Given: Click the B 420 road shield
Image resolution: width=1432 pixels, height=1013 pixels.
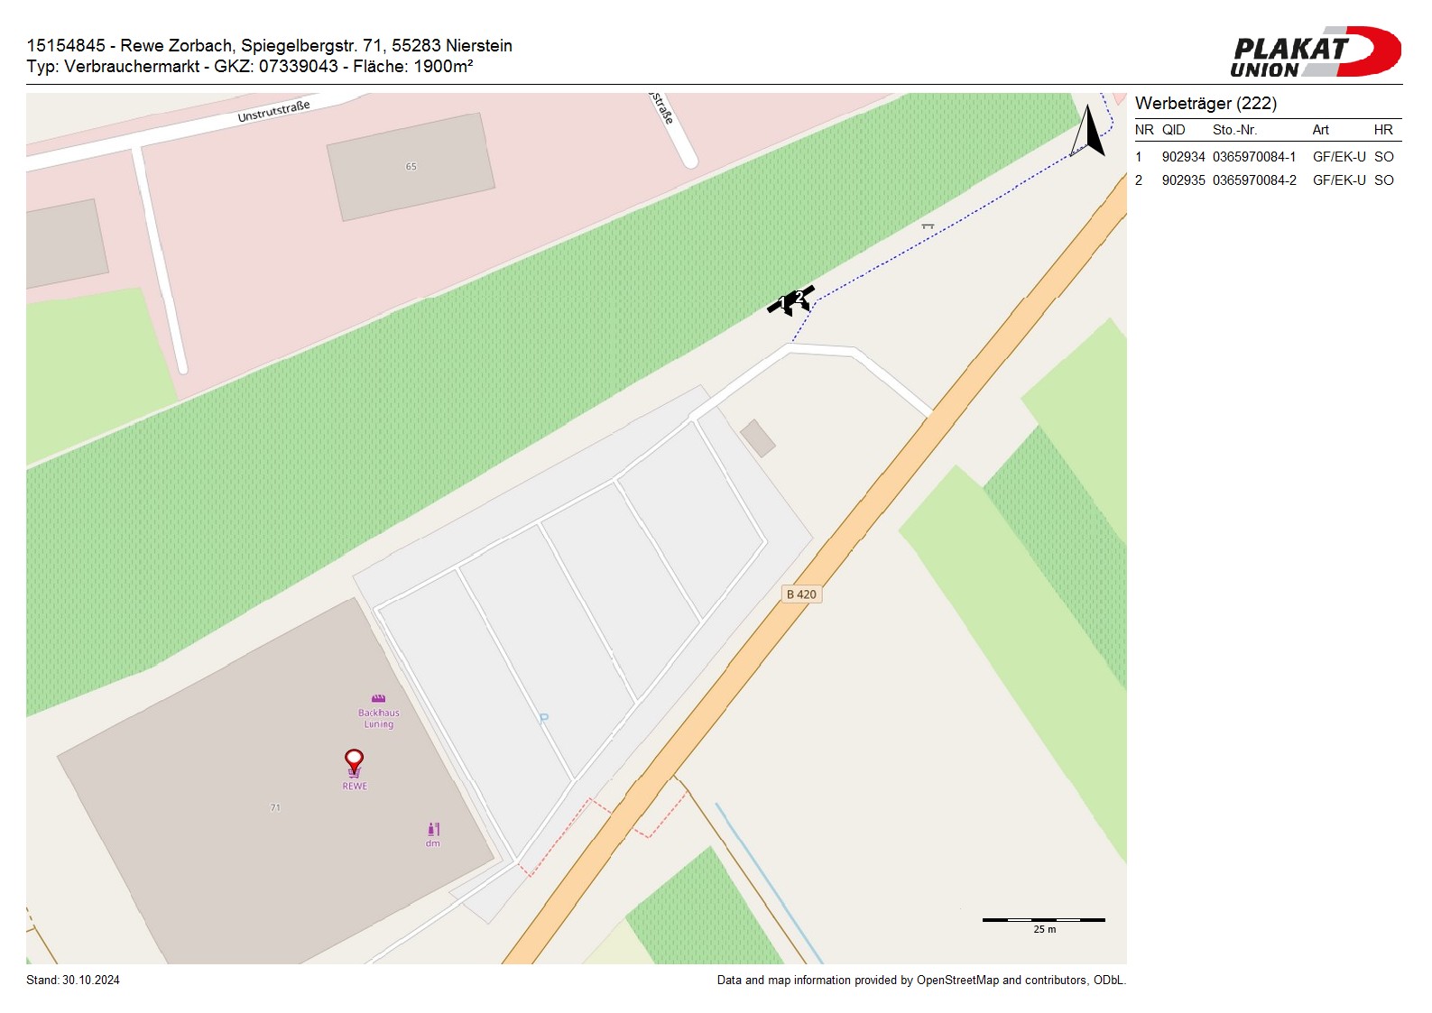Looking at the screenshot, I should tap(800, 594).
